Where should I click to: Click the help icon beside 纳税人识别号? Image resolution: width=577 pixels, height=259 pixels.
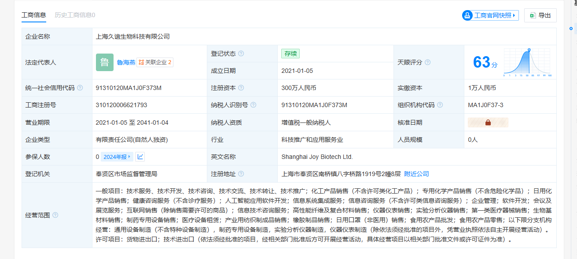pos(253,105)
